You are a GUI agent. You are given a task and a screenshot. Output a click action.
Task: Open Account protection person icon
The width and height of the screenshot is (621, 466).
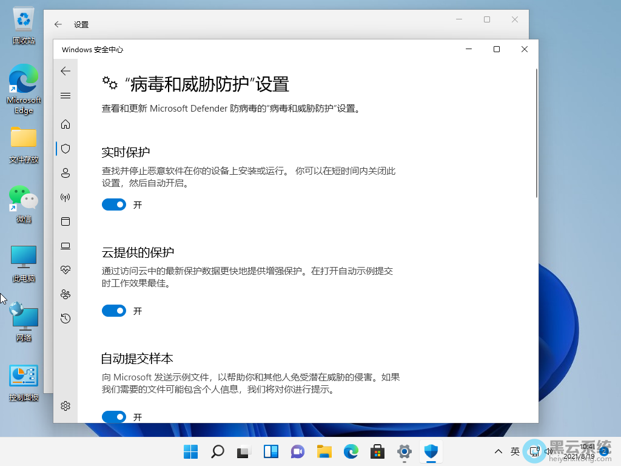point(65,173)
